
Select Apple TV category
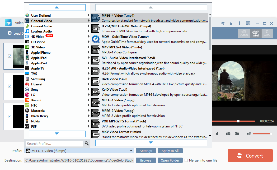[x=57, y=68]
